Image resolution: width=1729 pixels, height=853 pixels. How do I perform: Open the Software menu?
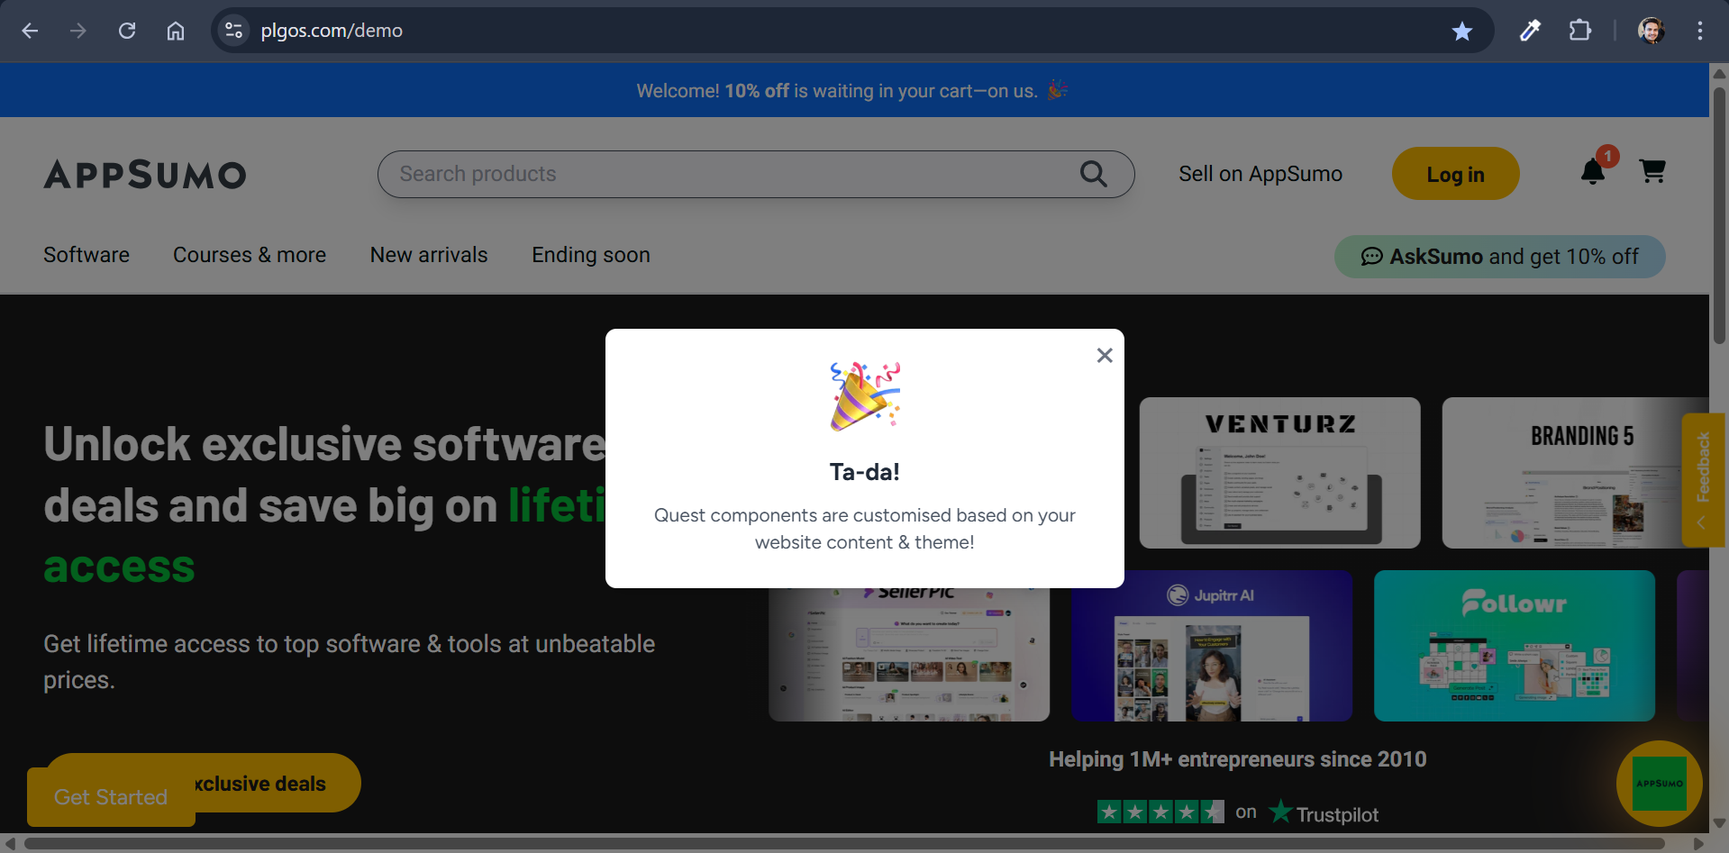86,255
